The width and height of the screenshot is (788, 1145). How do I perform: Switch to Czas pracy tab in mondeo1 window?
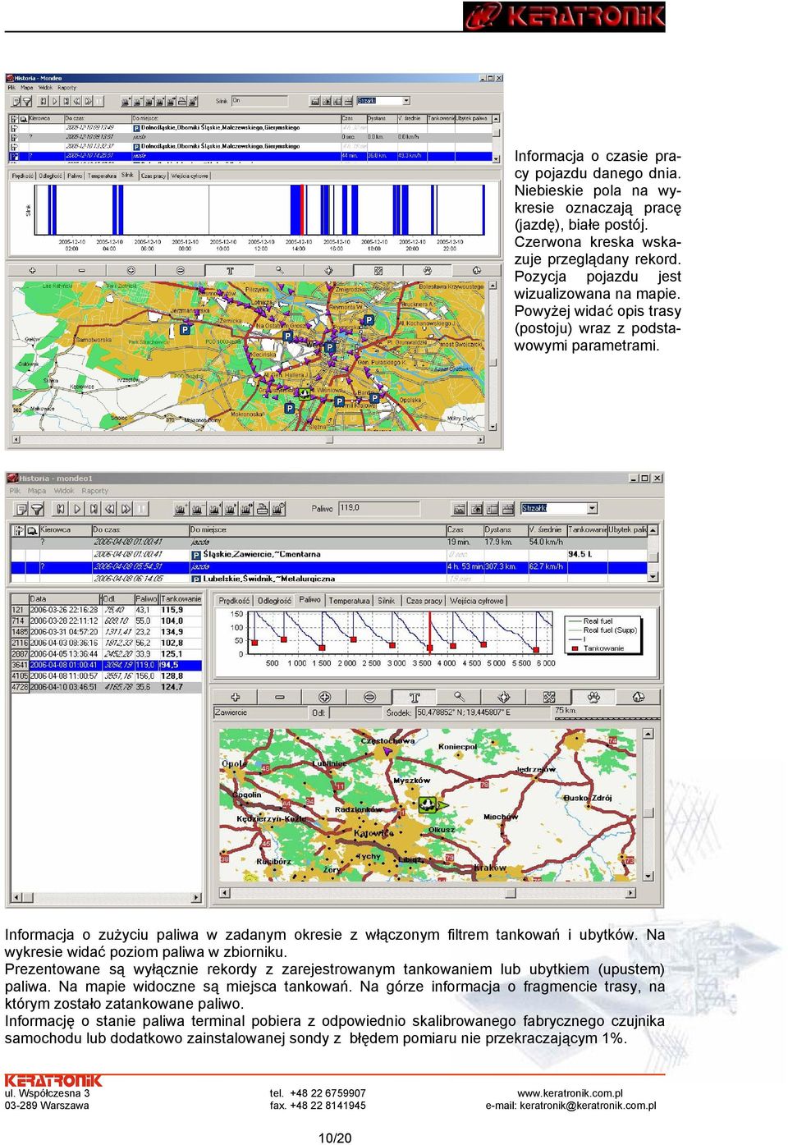424,601
